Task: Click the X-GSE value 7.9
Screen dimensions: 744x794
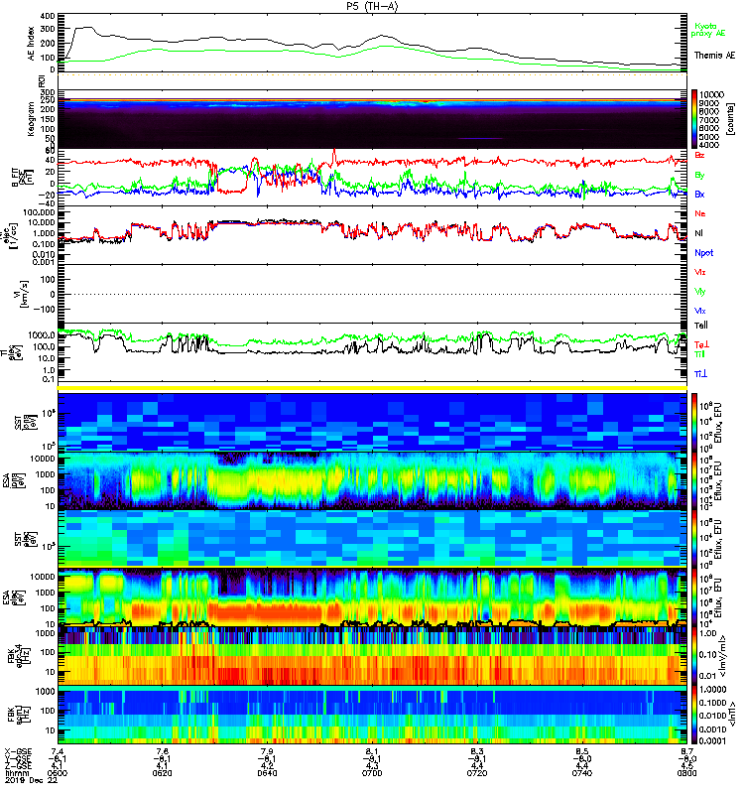Action: click(x=267, y=751)
